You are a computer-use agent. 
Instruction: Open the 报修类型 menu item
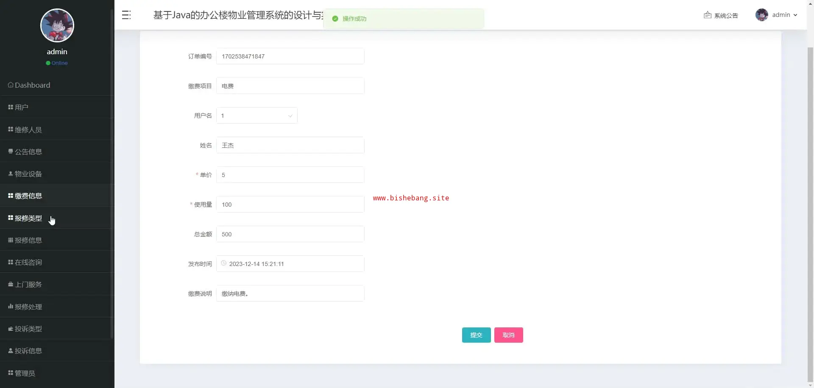pyautogui.click(x=57, y=218)
